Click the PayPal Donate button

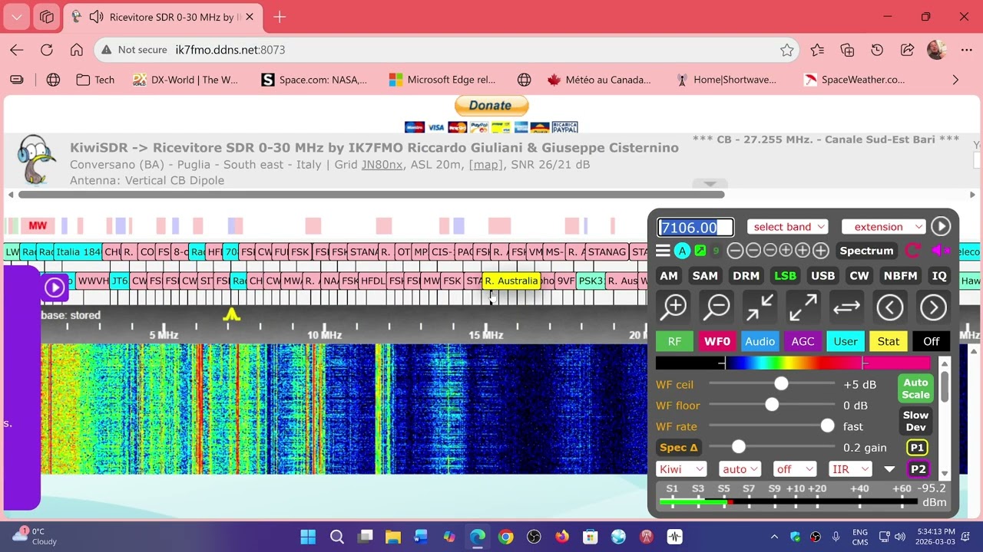point(491,106)
